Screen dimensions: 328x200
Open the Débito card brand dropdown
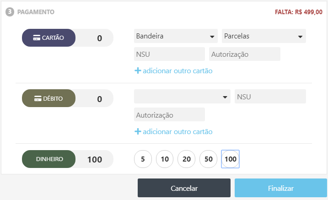(182, 97)
